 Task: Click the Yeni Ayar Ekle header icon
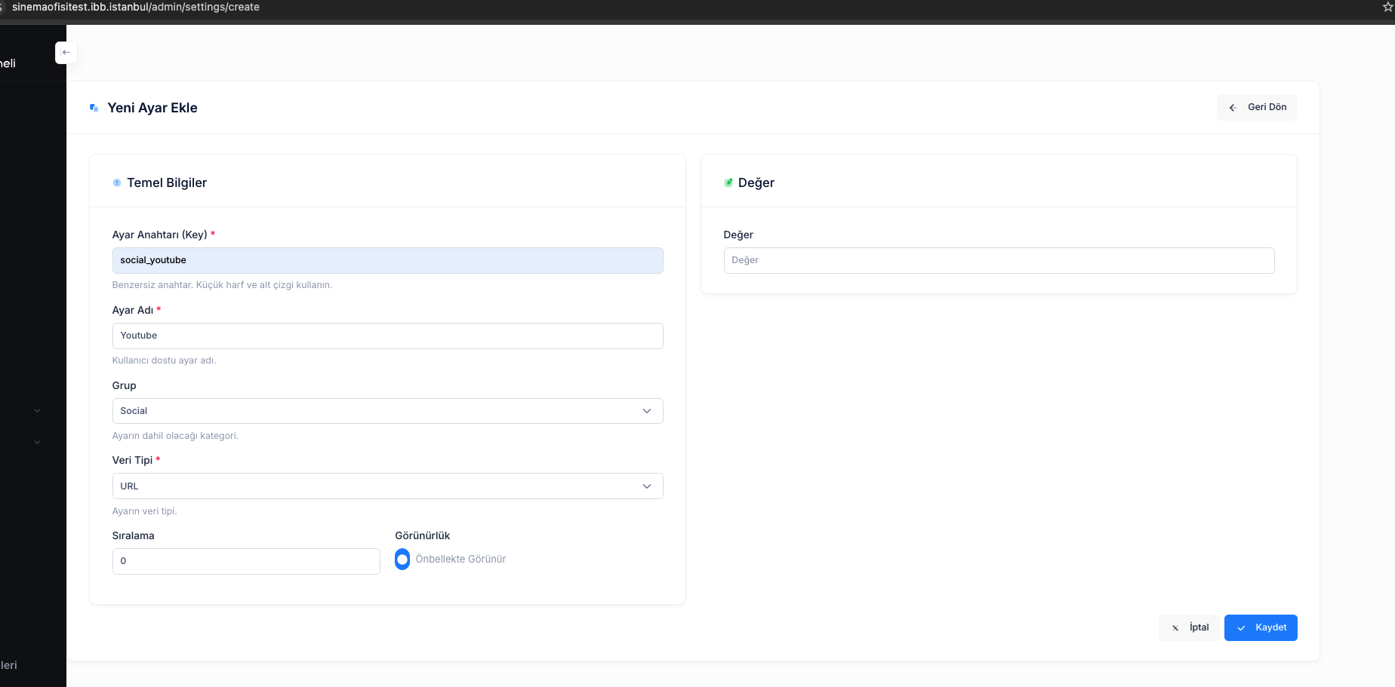coord(94,108)
